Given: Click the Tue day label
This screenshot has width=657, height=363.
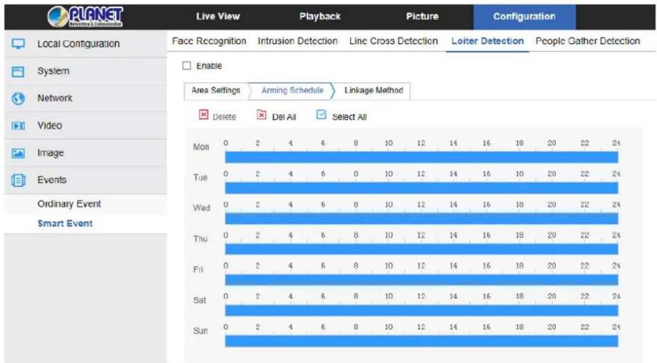Looking at the screenshot, I should [200, 177].
